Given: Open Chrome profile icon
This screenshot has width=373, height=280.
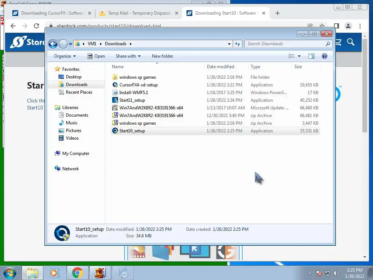Looking at the screenshot, I should pos(348,26).
